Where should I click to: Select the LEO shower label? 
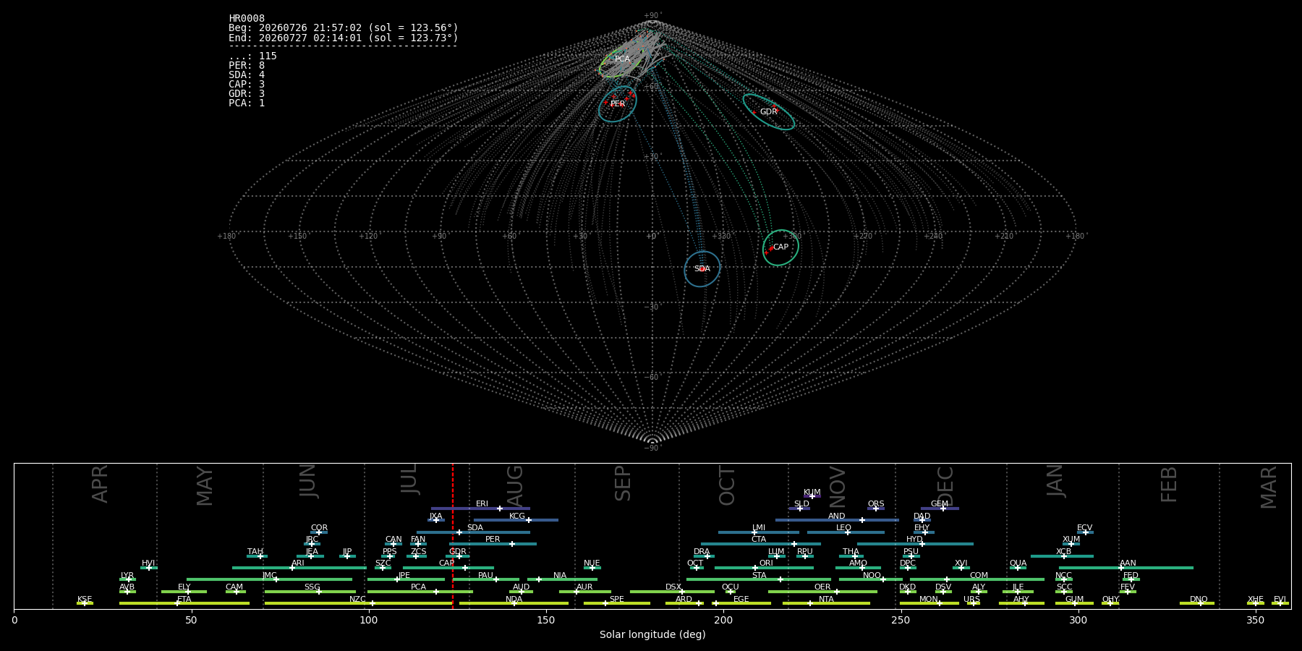tap(843, 528)
